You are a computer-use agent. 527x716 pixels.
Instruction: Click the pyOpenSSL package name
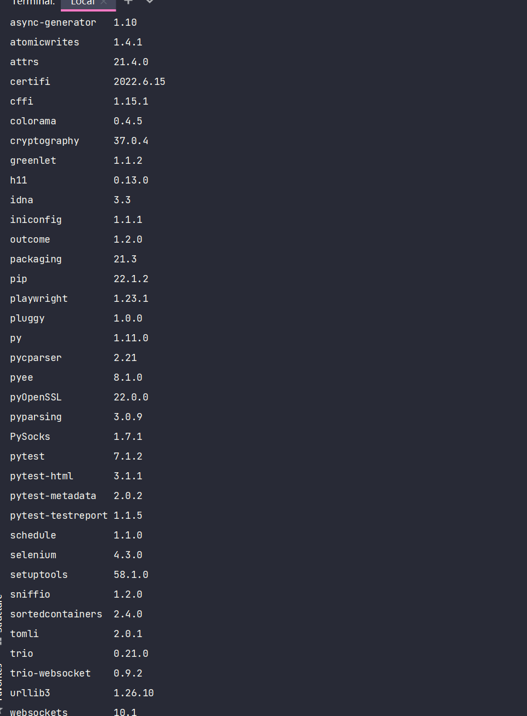coord(36,397)
